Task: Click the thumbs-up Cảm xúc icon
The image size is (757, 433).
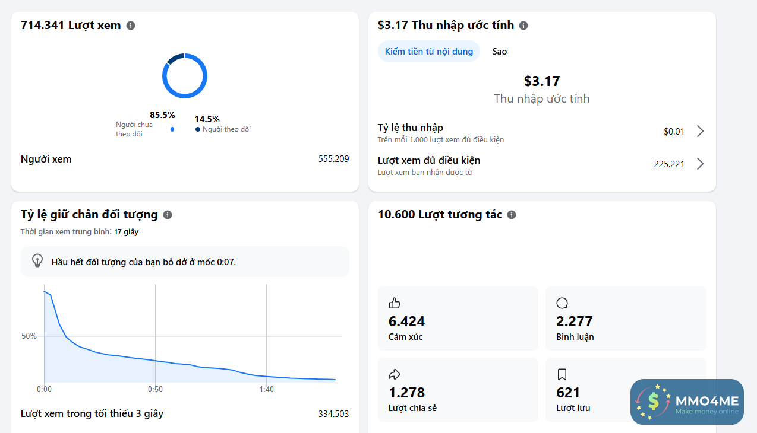Action: coord(395,303)
